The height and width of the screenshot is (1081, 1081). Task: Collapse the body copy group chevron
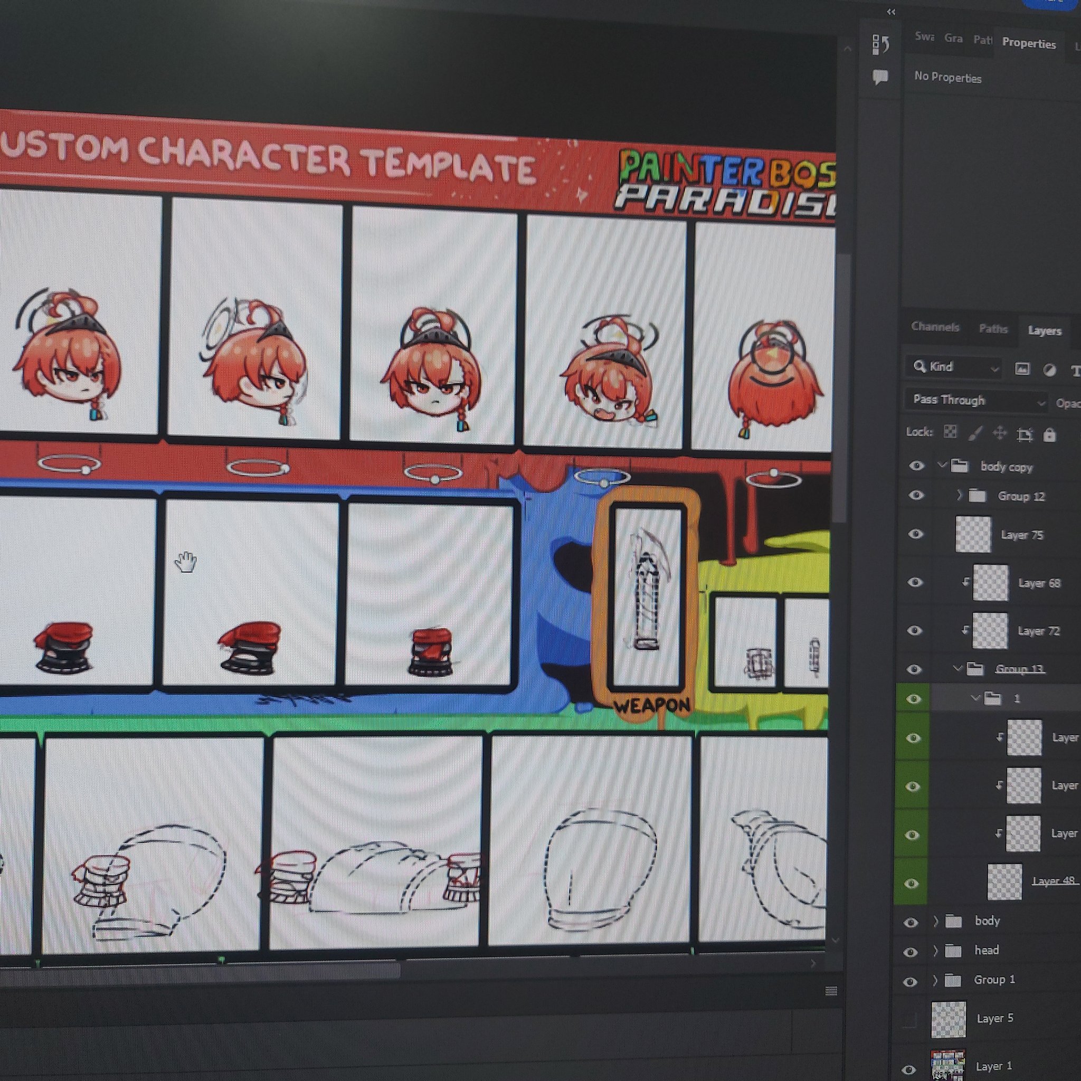click(x=943, y=465)
